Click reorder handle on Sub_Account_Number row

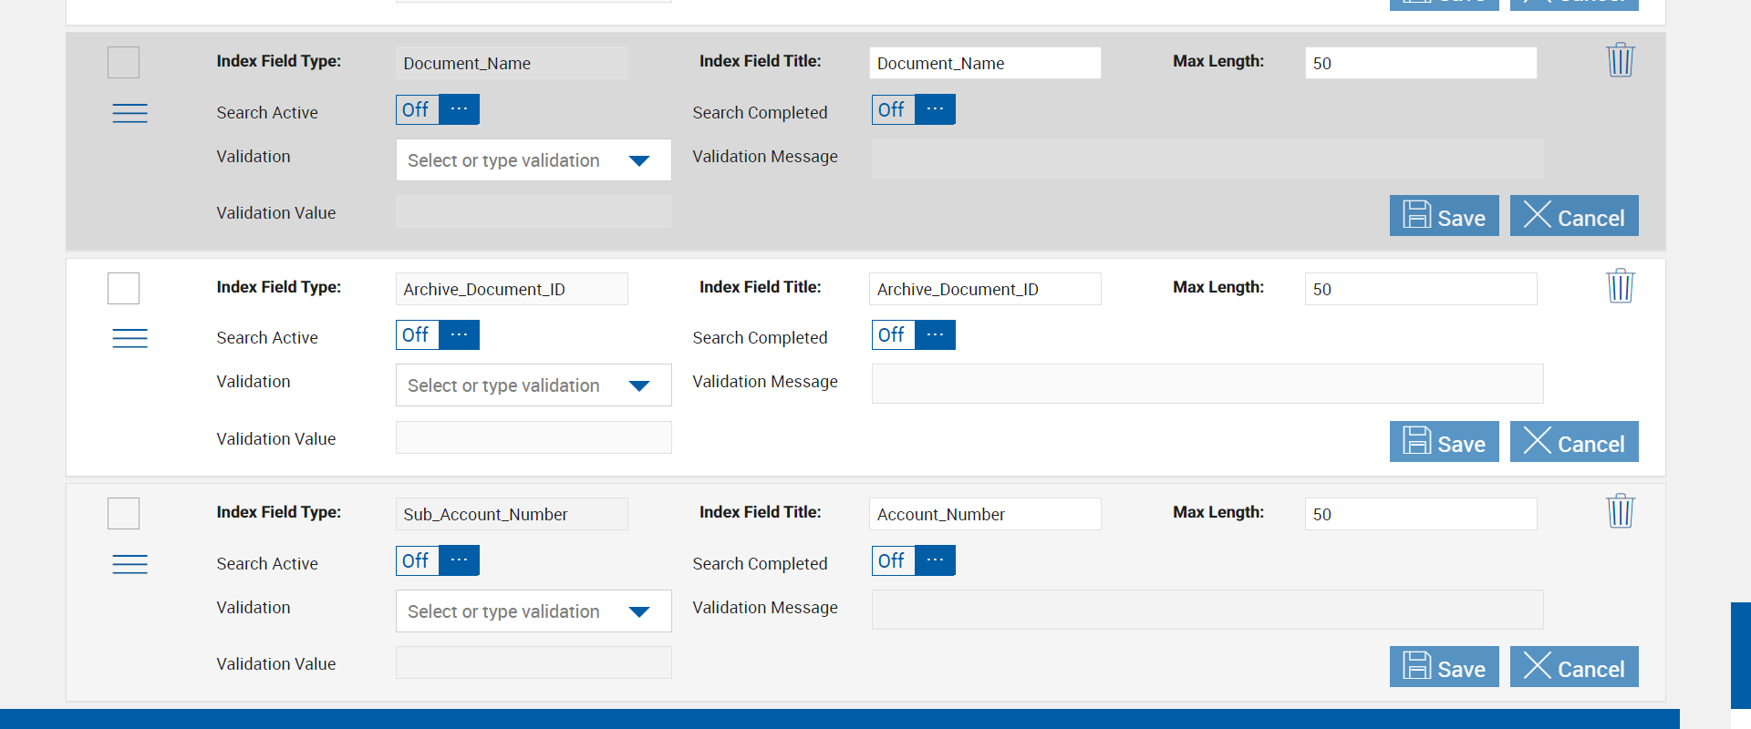[130, 564]
